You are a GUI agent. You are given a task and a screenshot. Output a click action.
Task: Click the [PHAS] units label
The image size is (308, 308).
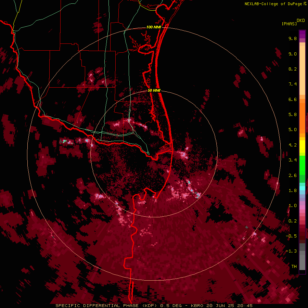click(289, 24)
